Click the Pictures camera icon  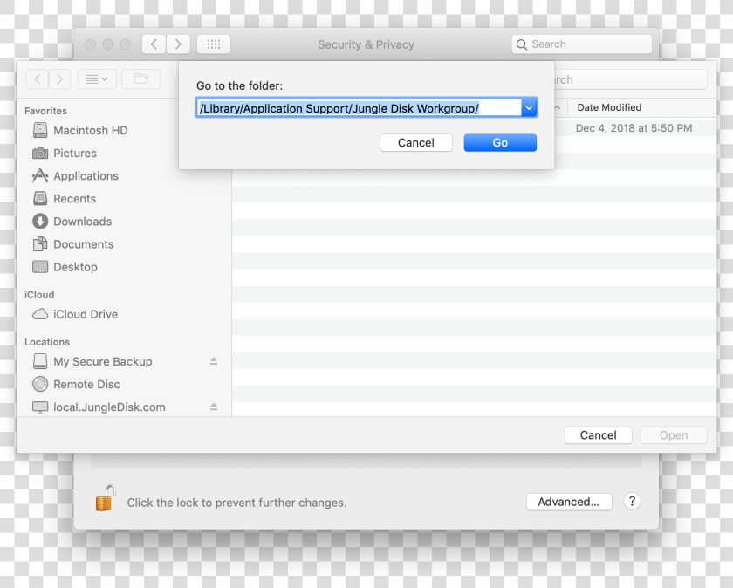click(x=40, y=153)
